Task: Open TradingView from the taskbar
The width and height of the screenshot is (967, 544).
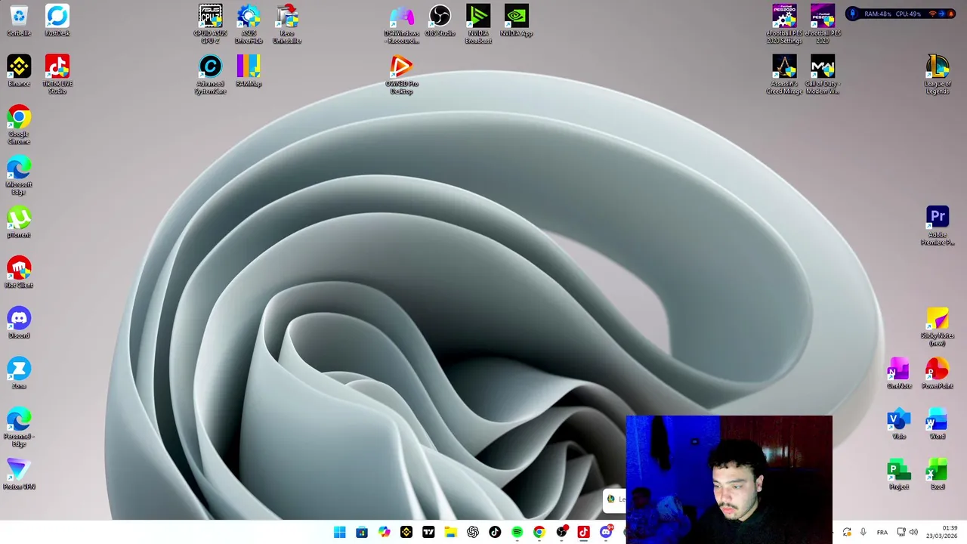Action: pyautogui.click(x=428, y=533)
